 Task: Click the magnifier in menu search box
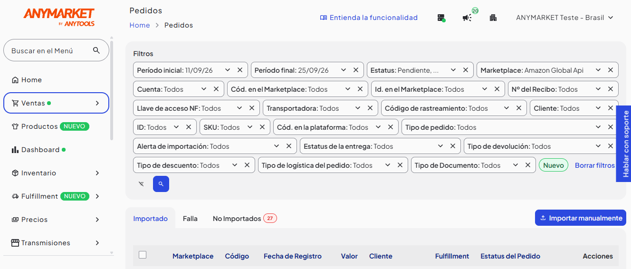[96, 50]
